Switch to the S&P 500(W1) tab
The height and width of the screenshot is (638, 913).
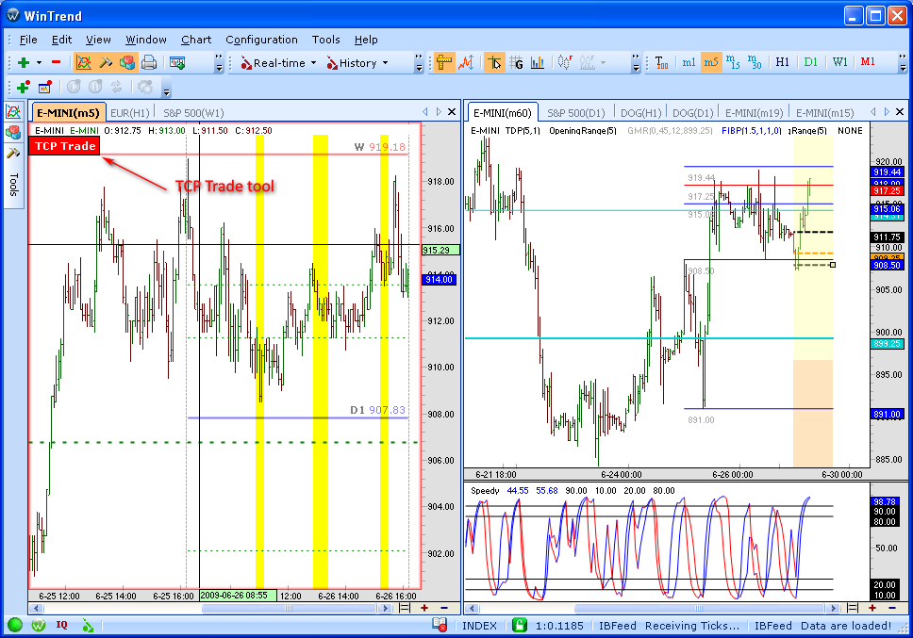pos(193,113)
